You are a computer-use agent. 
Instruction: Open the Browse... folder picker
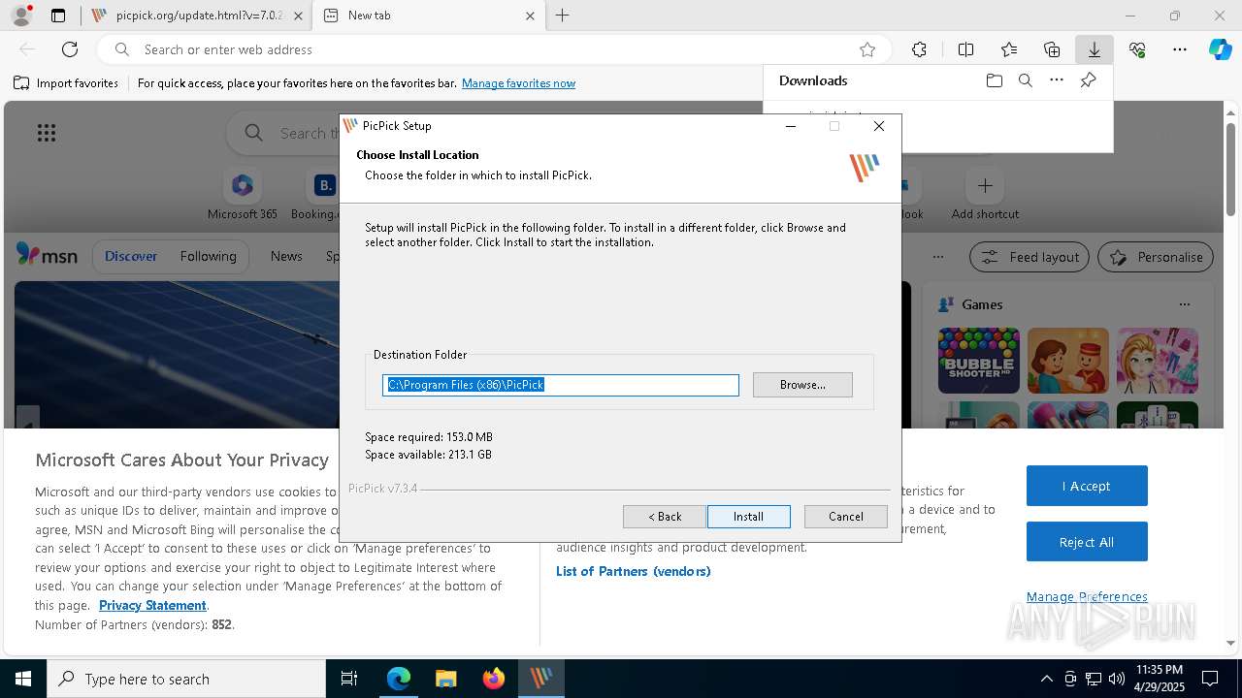802,385
